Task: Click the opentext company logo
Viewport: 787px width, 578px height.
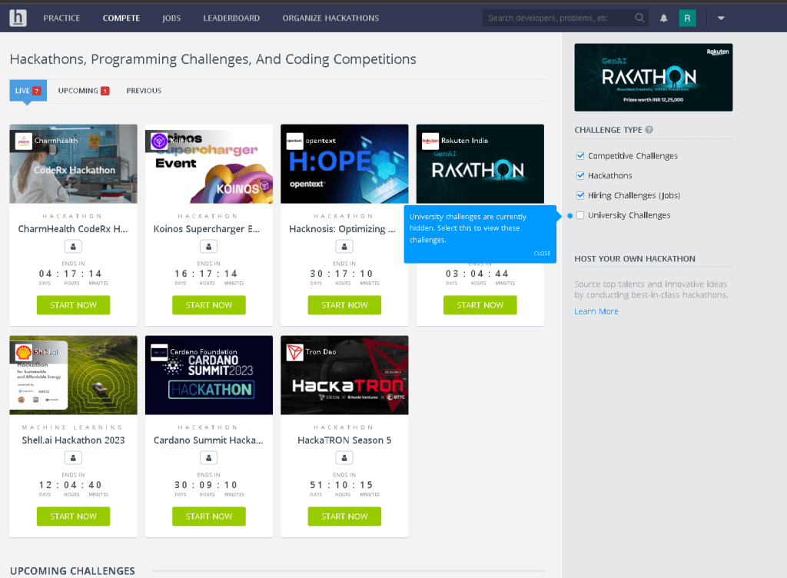Action: pyautogui.click(x=294, y=141)
